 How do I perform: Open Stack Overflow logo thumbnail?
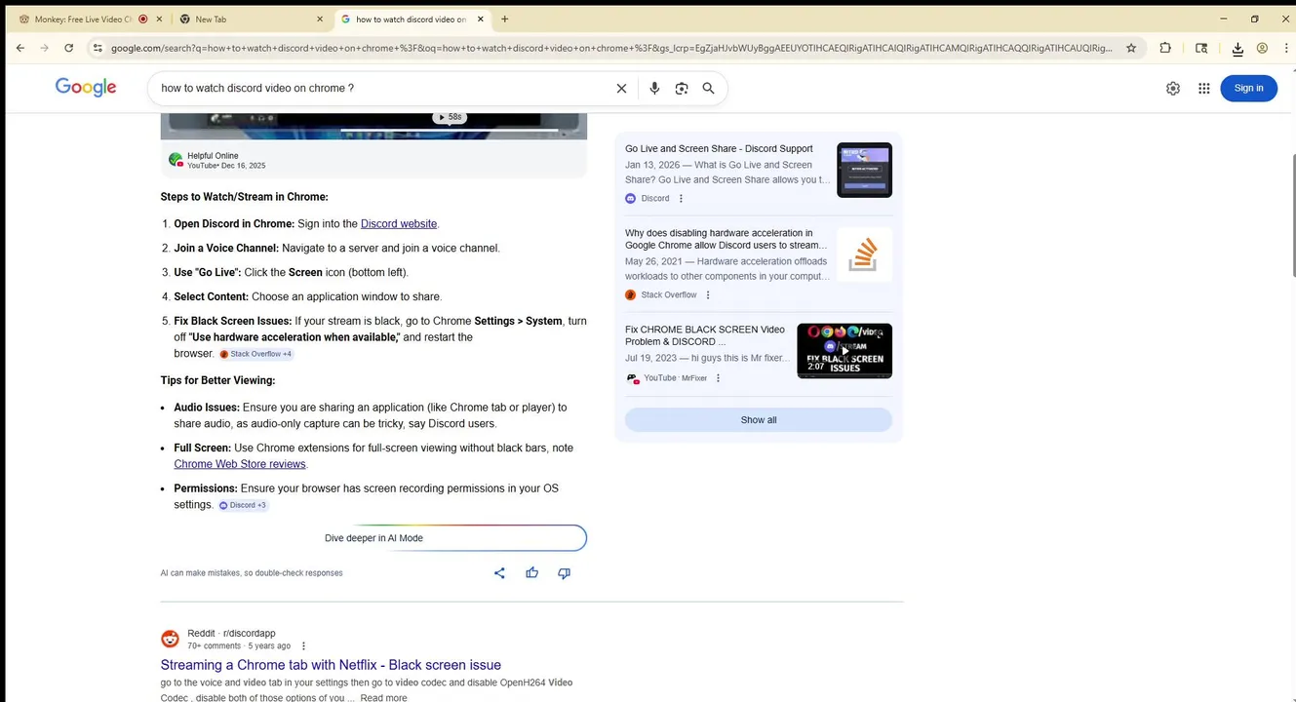point(864,255)
